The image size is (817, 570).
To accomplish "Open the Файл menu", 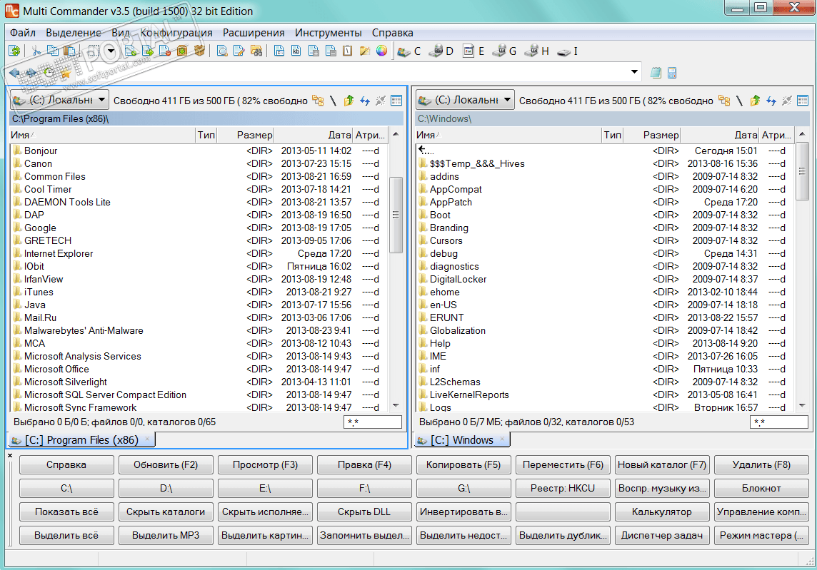I will point(23,33).
